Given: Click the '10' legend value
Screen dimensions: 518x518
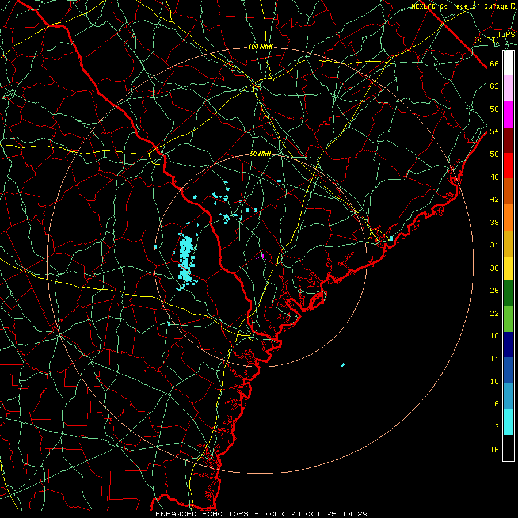Looking at the screenshot, I should [494, 381].
